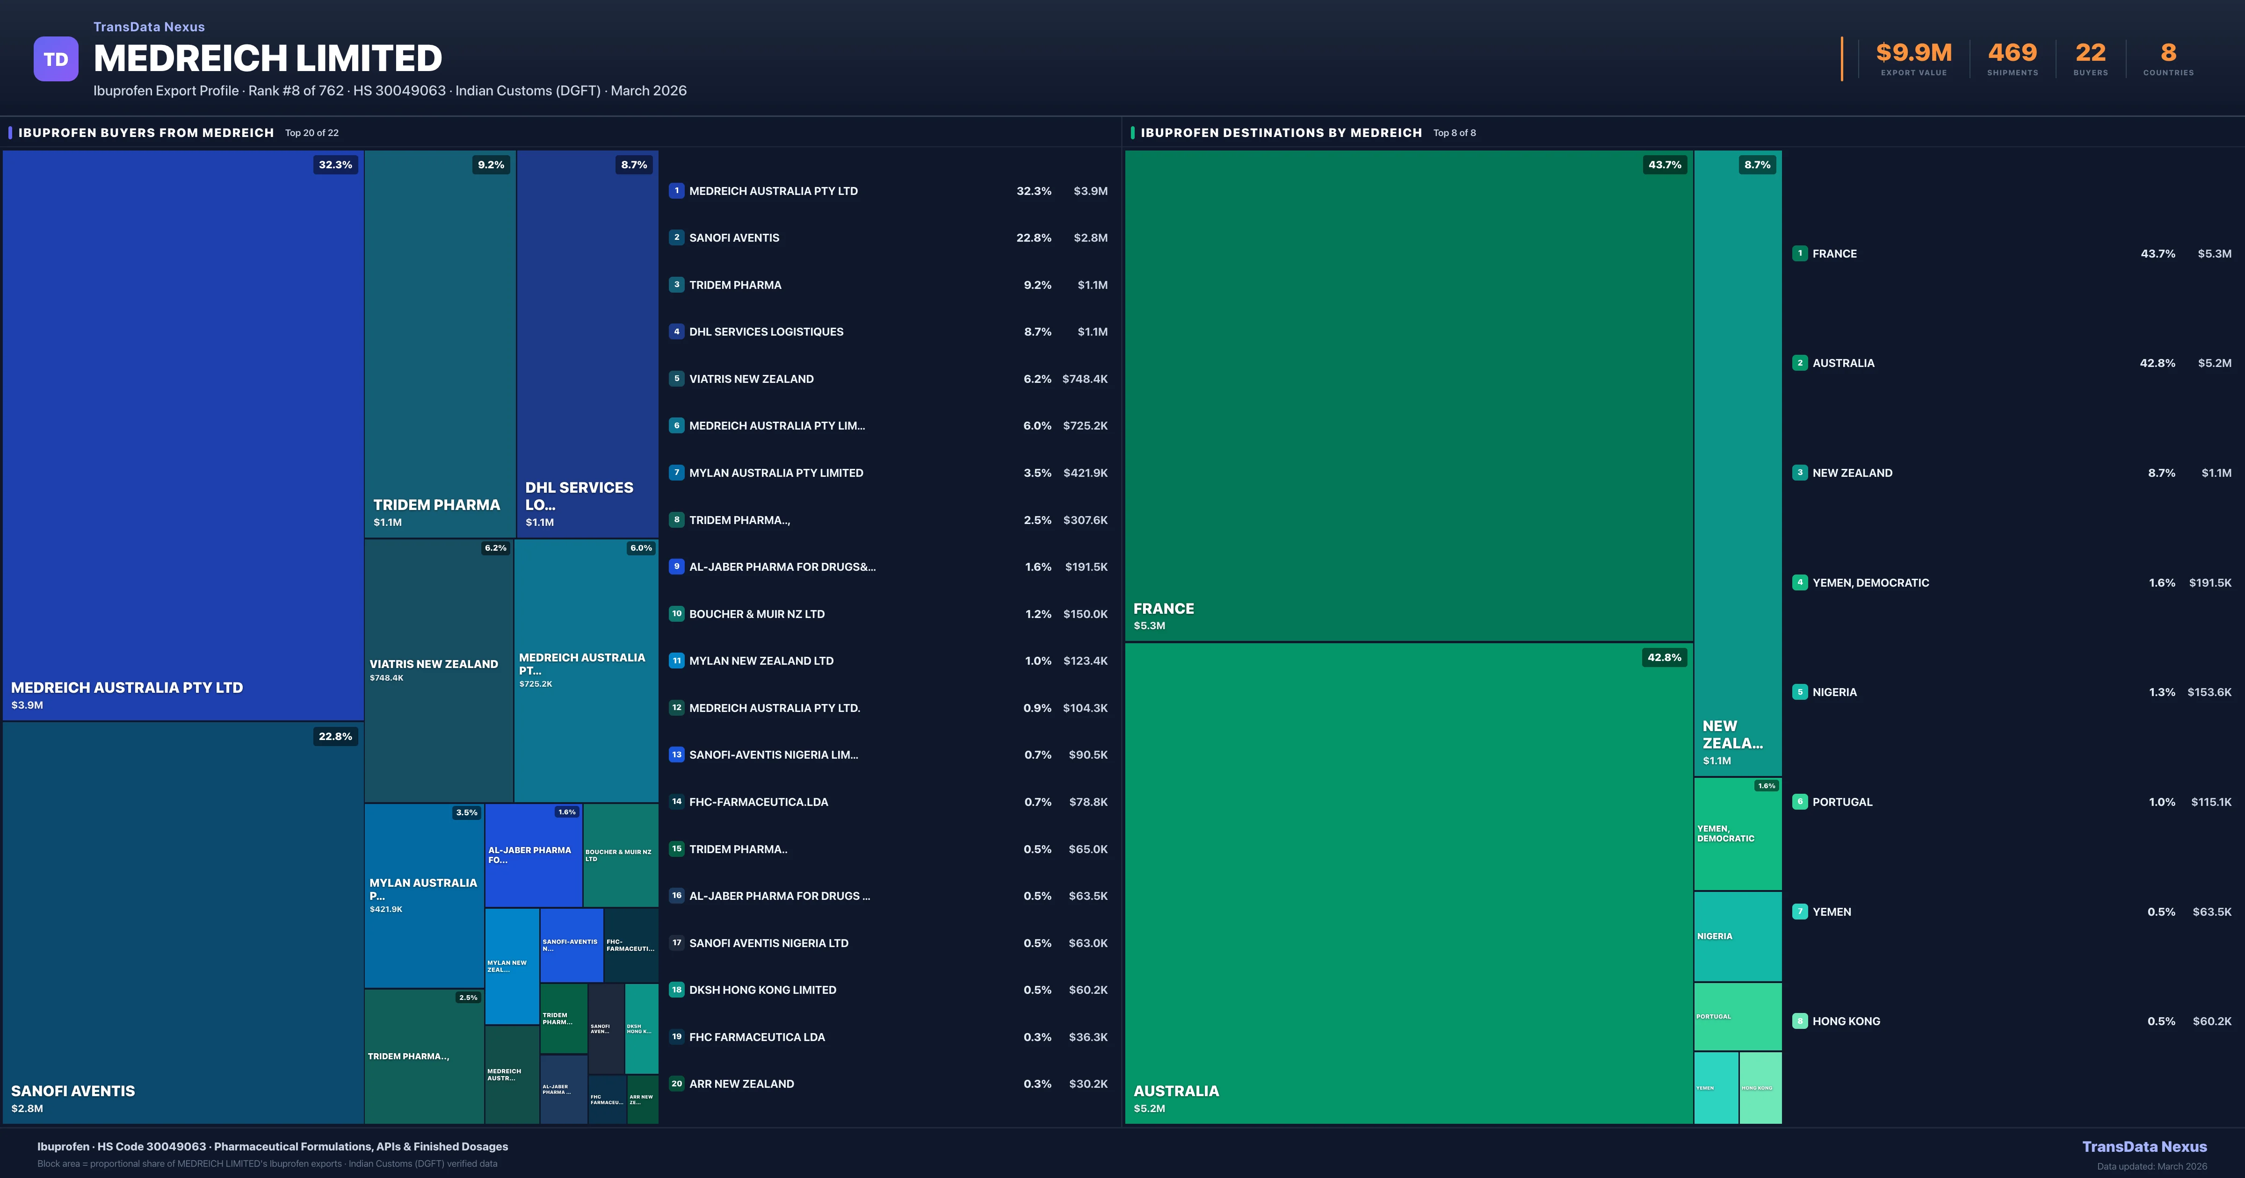Click the France destination treemap block

[x=1408, y=395]
